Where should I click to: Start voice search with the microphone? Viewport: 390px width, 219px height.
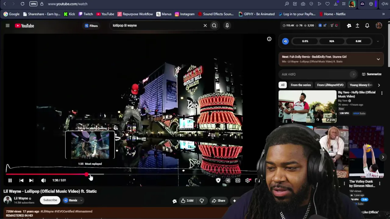[227, 26]
